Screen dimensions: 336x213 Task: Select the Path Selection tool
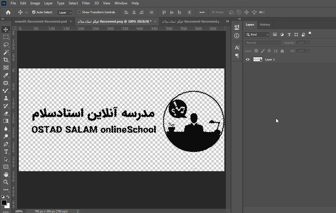6,159
